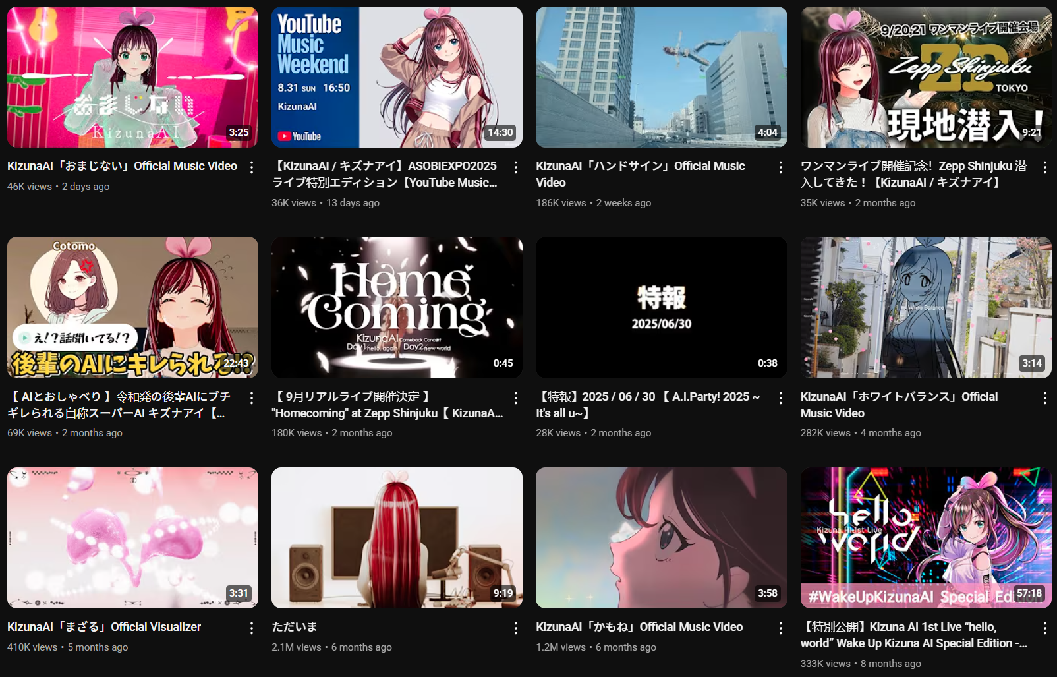Screen dimensions: 1057x677
Task: Open more options for Zepp Shinjuku 潜入 video
Action: click(1045, 167)
